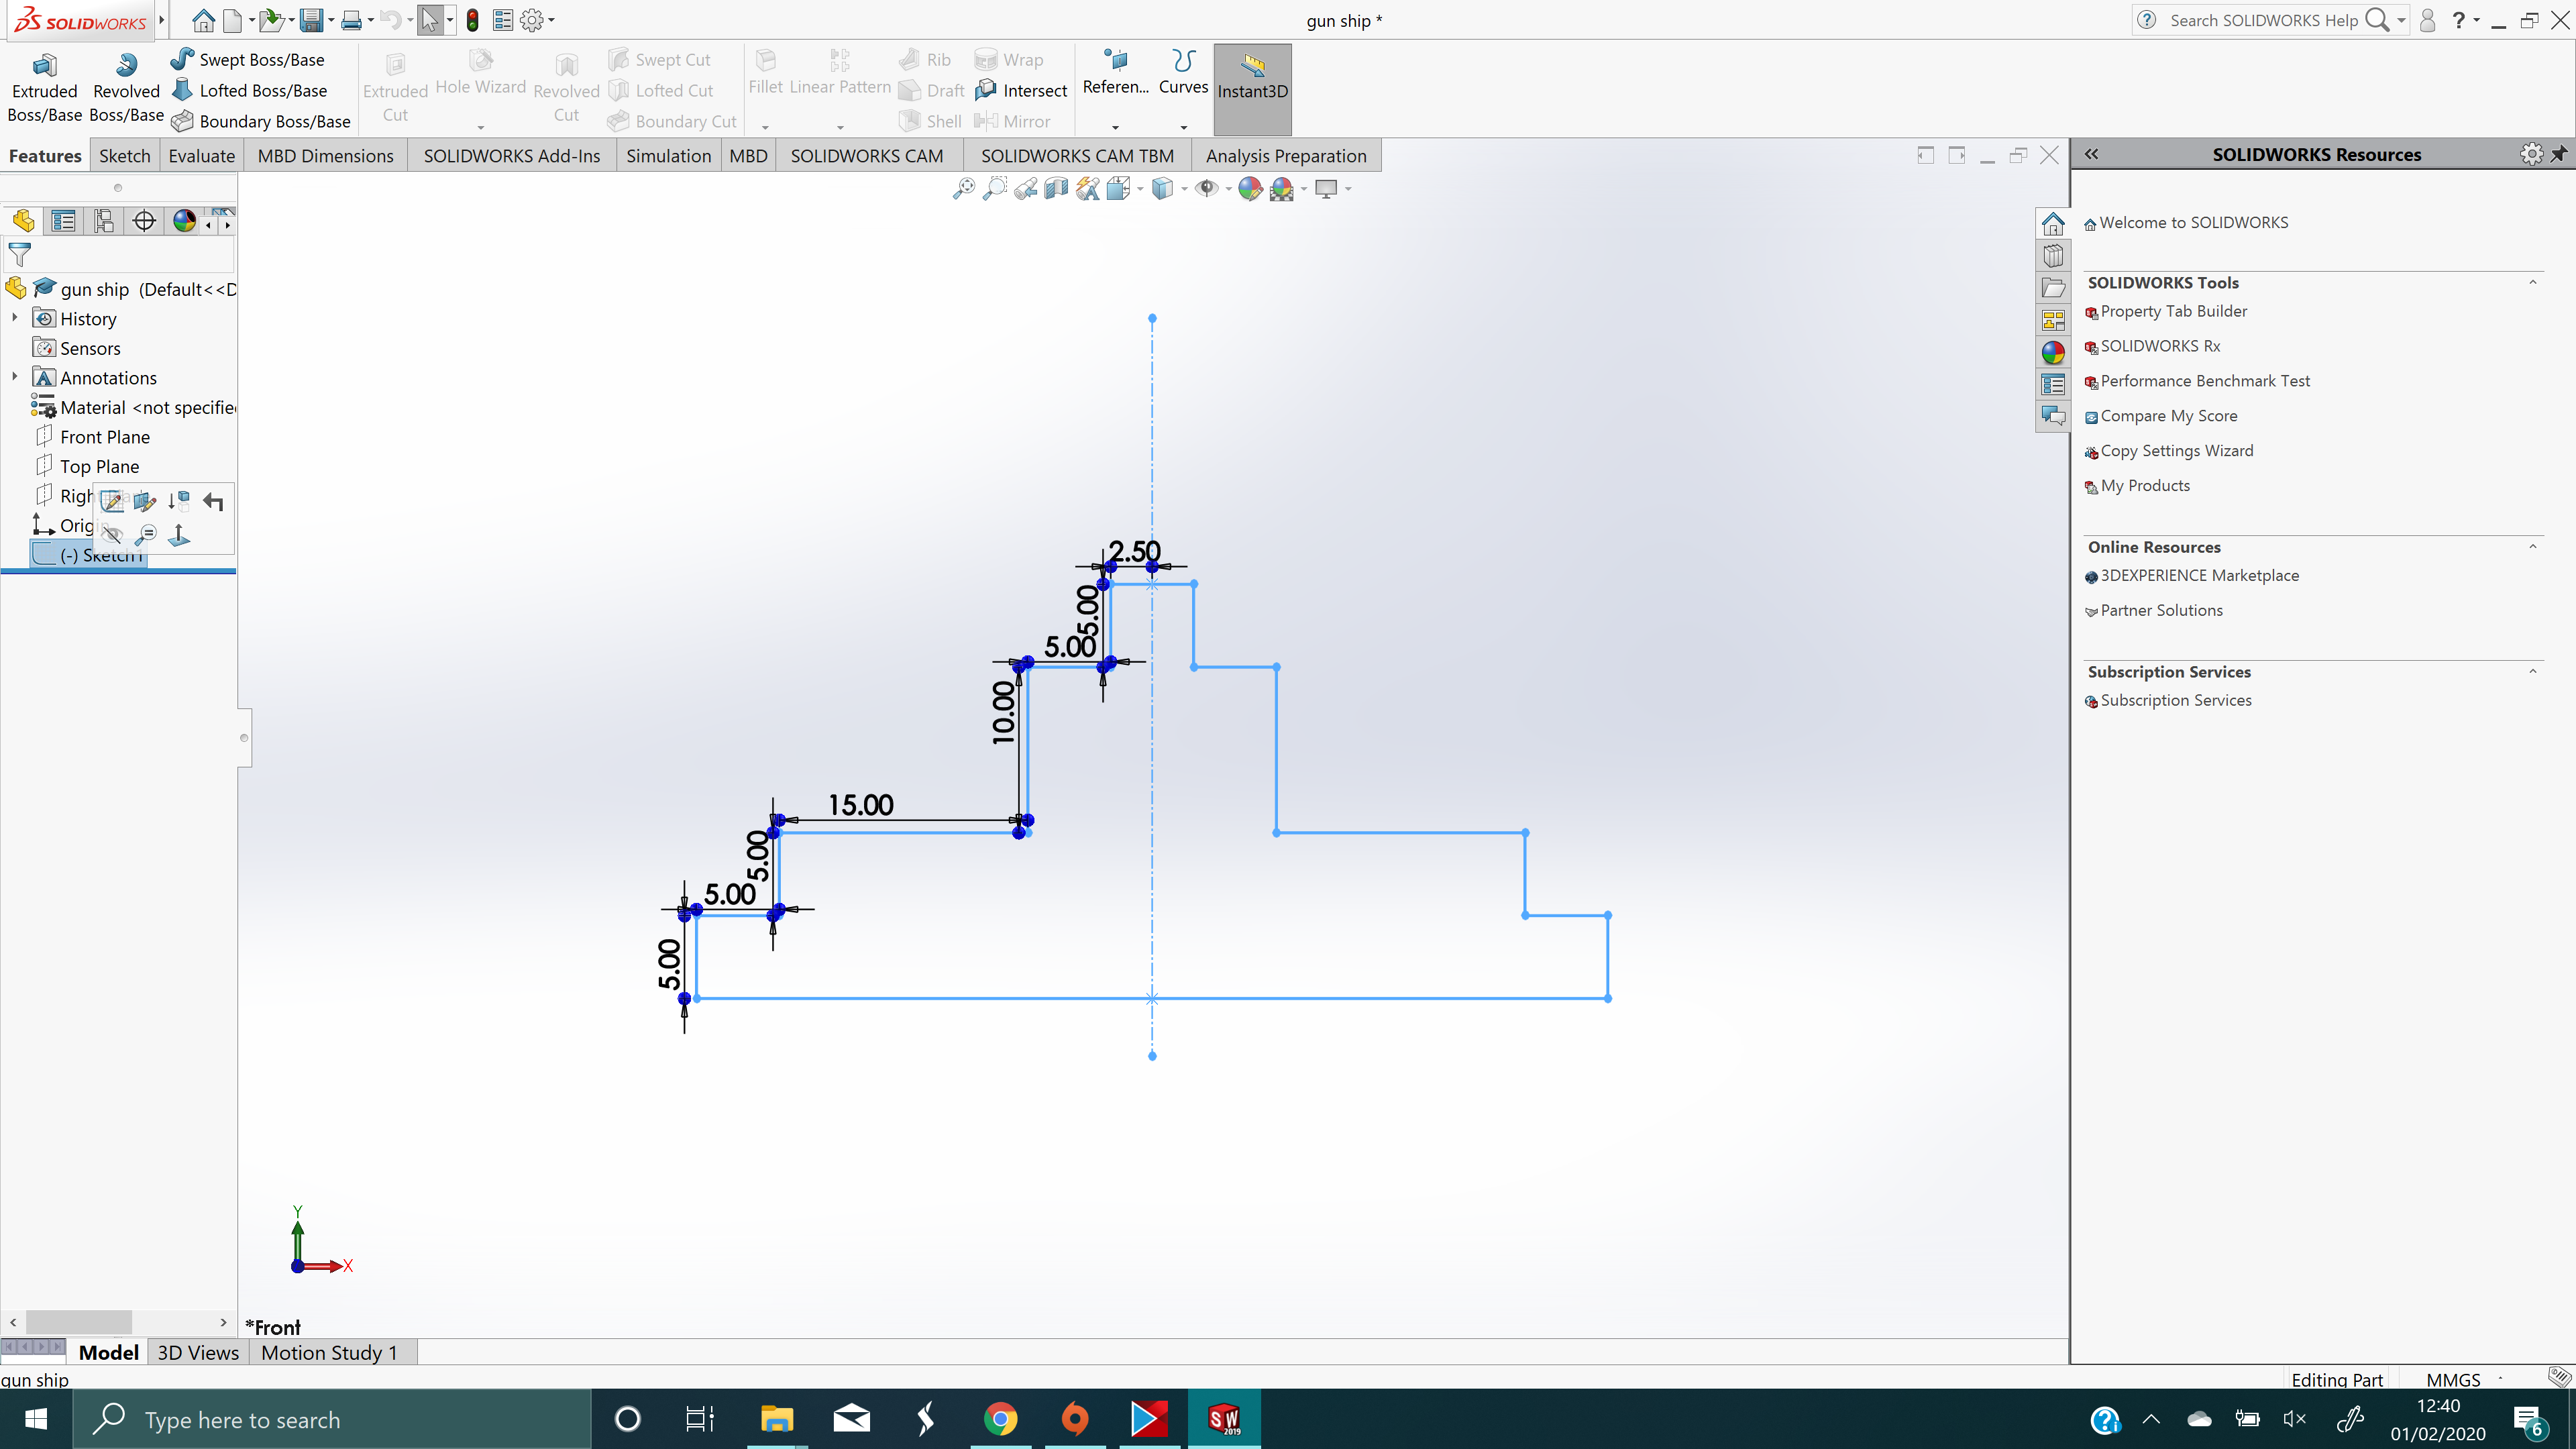This screenshot has width=2576, height=1449.
Task: Open Performance Benchmark Test link
Action: 2205,381
